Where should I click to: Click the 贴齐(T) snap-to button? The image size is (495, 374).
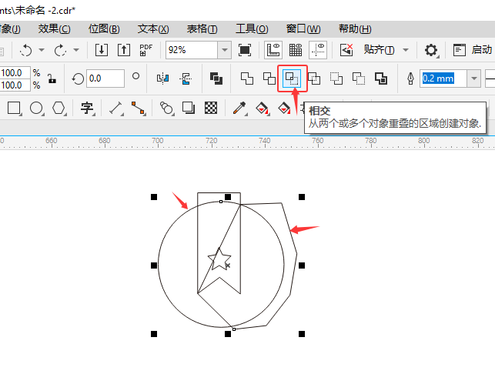click(379, 50)
